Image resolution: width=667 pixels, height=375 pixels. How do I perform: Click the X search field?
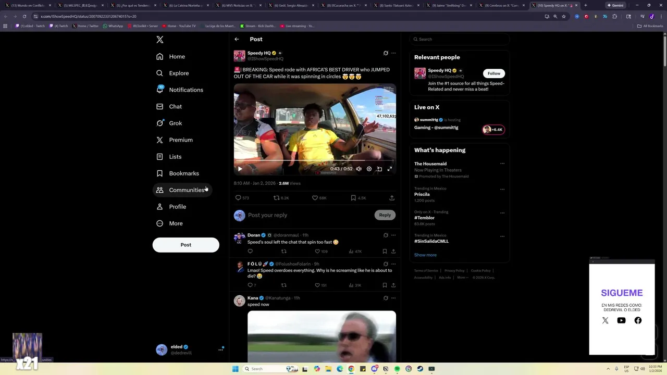(459, 39)
